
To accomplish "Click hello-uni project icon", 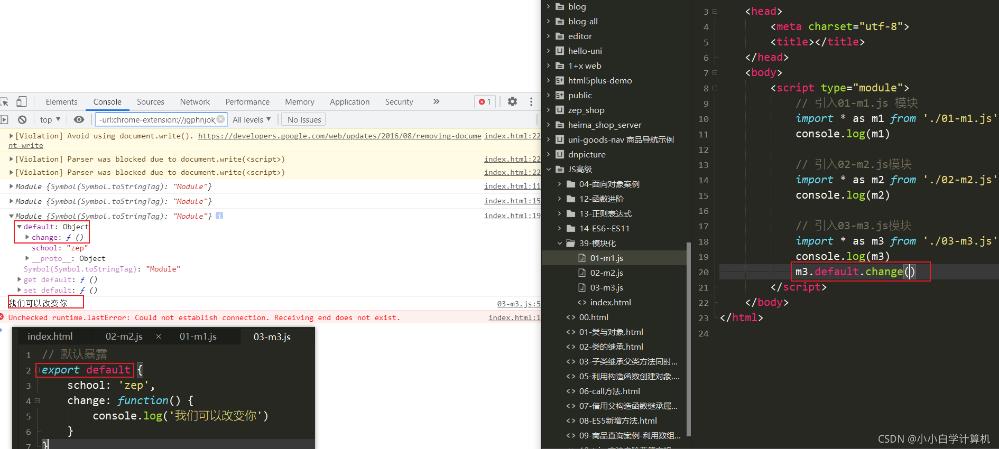I will pyautogui.click(x=560, y=51).
